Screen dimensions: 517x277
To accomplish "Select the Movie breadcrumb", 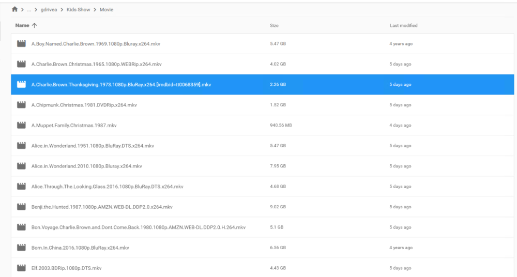I will [x=106, y=10].
